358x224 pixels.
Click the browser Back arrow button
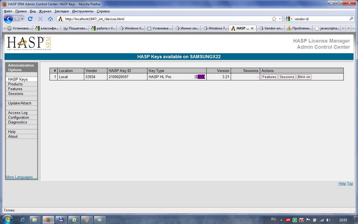[8, 19]
